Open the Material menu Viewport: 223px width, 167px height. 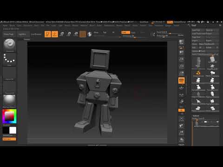point(84,26)
